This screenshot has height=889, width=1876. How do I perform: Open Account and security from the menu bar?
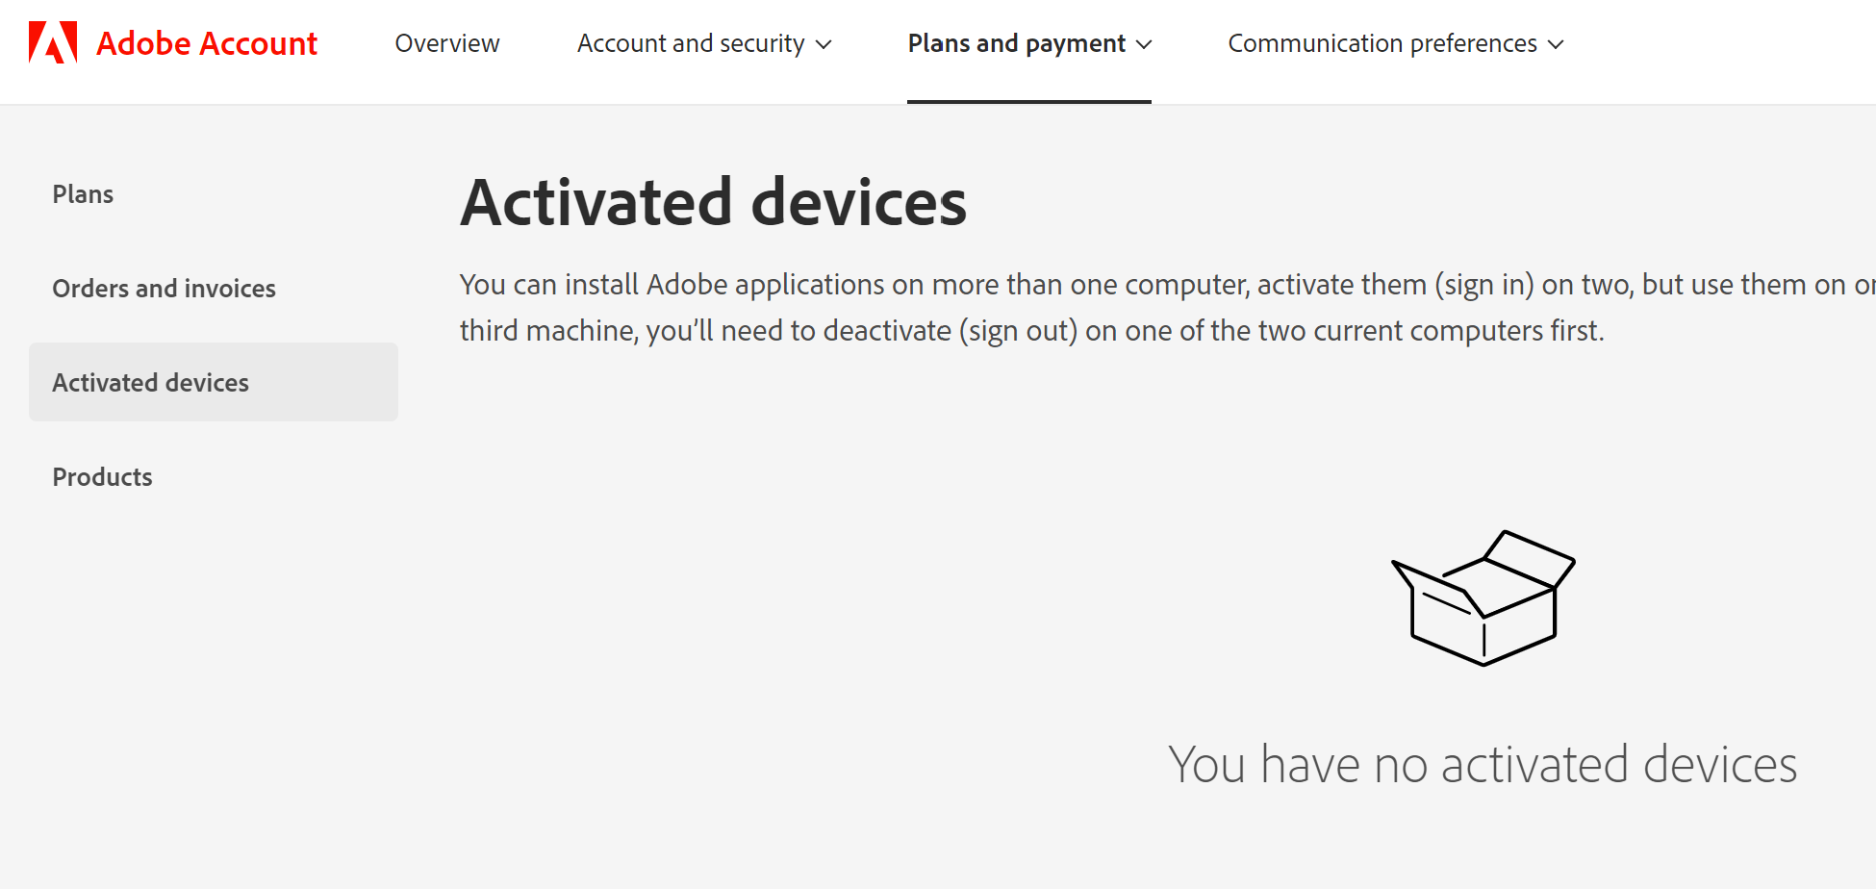pos(691,43)
